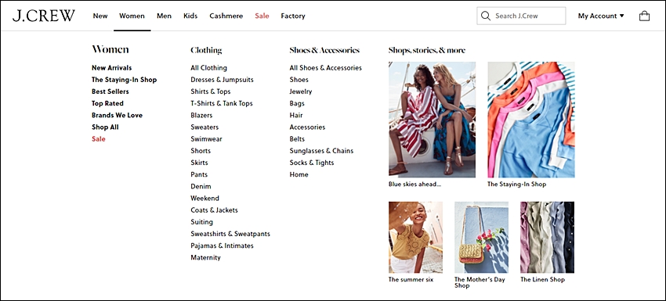Click the summer six photo
The image size is (666, 301).
pos(415,237)
